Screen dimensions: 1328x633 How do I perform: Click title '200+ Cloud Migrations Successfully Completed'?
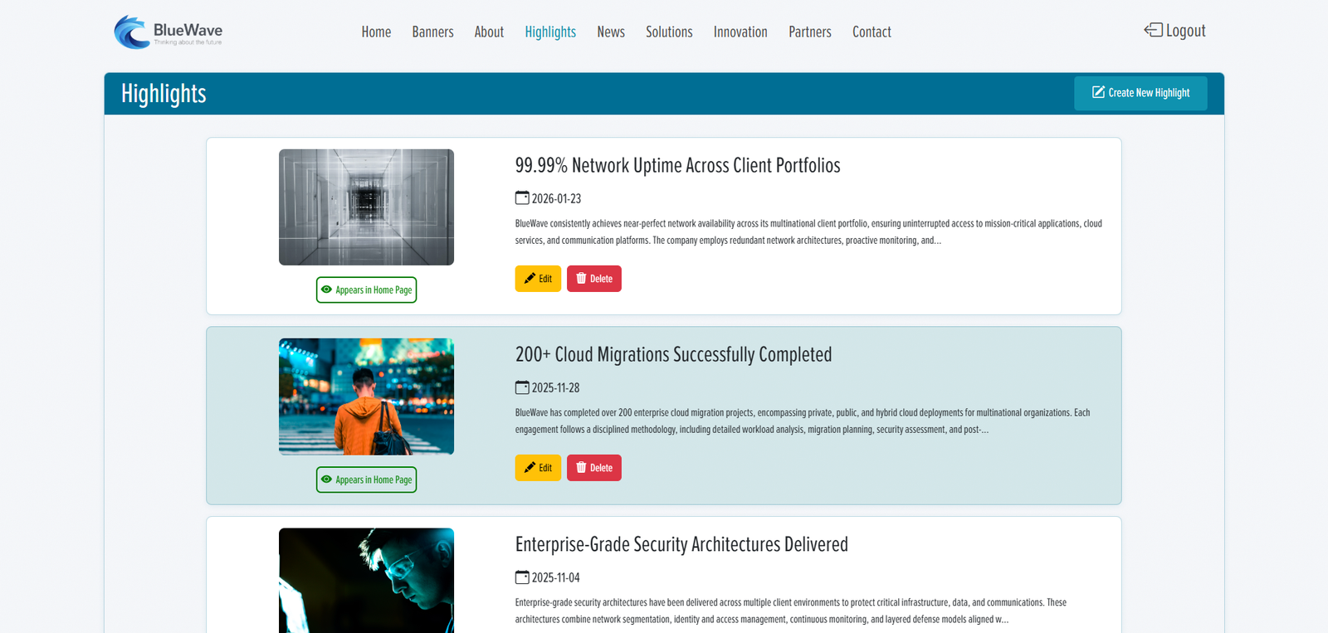pyautogui.click(x=673, y=354)
